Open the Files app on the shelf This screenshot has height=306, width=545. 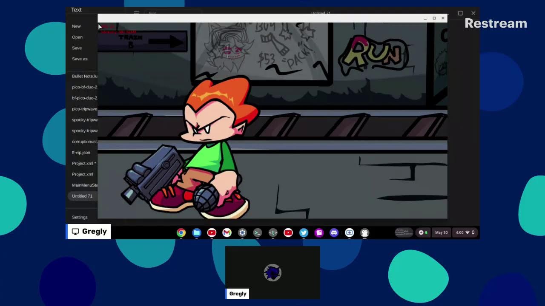click(196, 232)
